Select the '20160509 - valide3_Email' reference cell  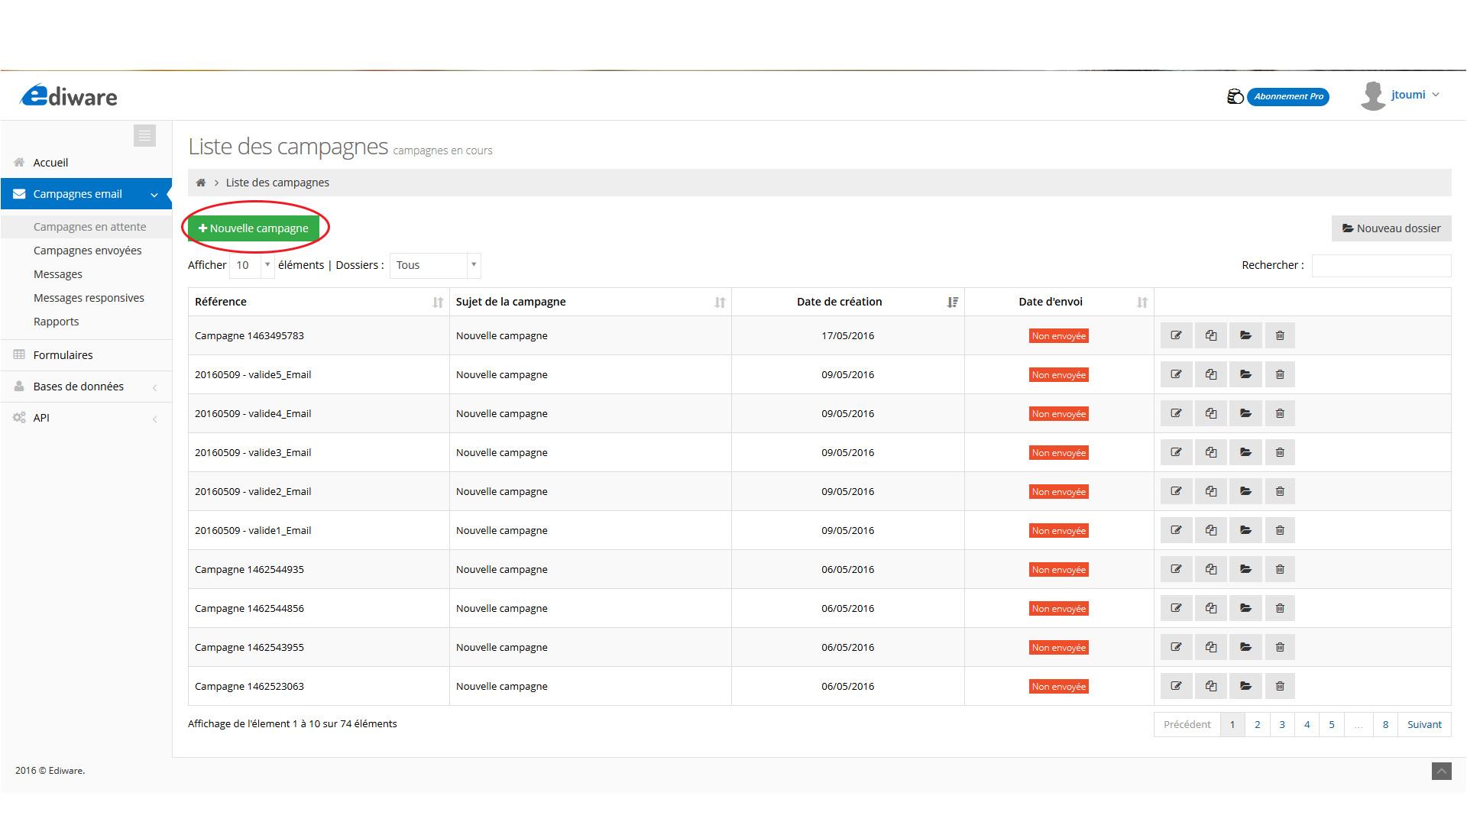(x=319, y=452)
